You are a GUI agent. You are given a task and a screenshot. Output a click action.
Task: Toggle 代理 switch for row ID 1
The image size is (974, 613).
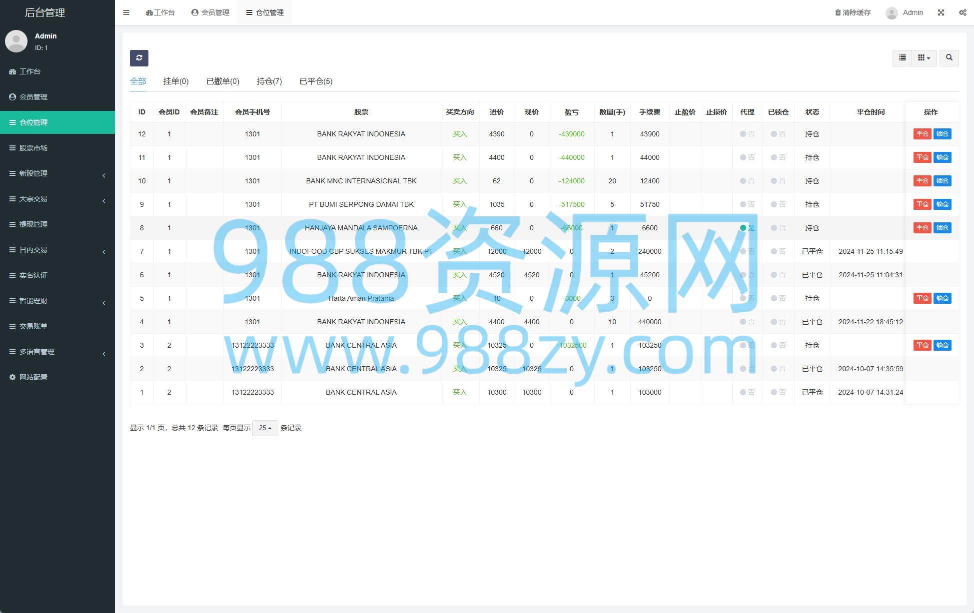pos(747,392)
